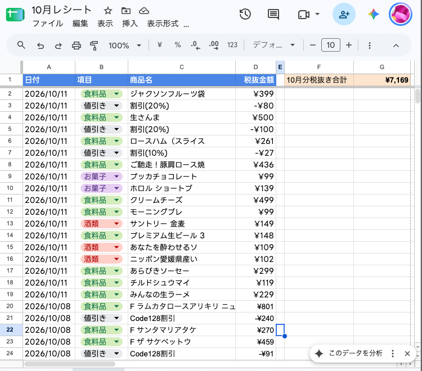Screen dimensions: 422x371
Task: Activate the paint format tool
Action: click(x=94, y=46)
